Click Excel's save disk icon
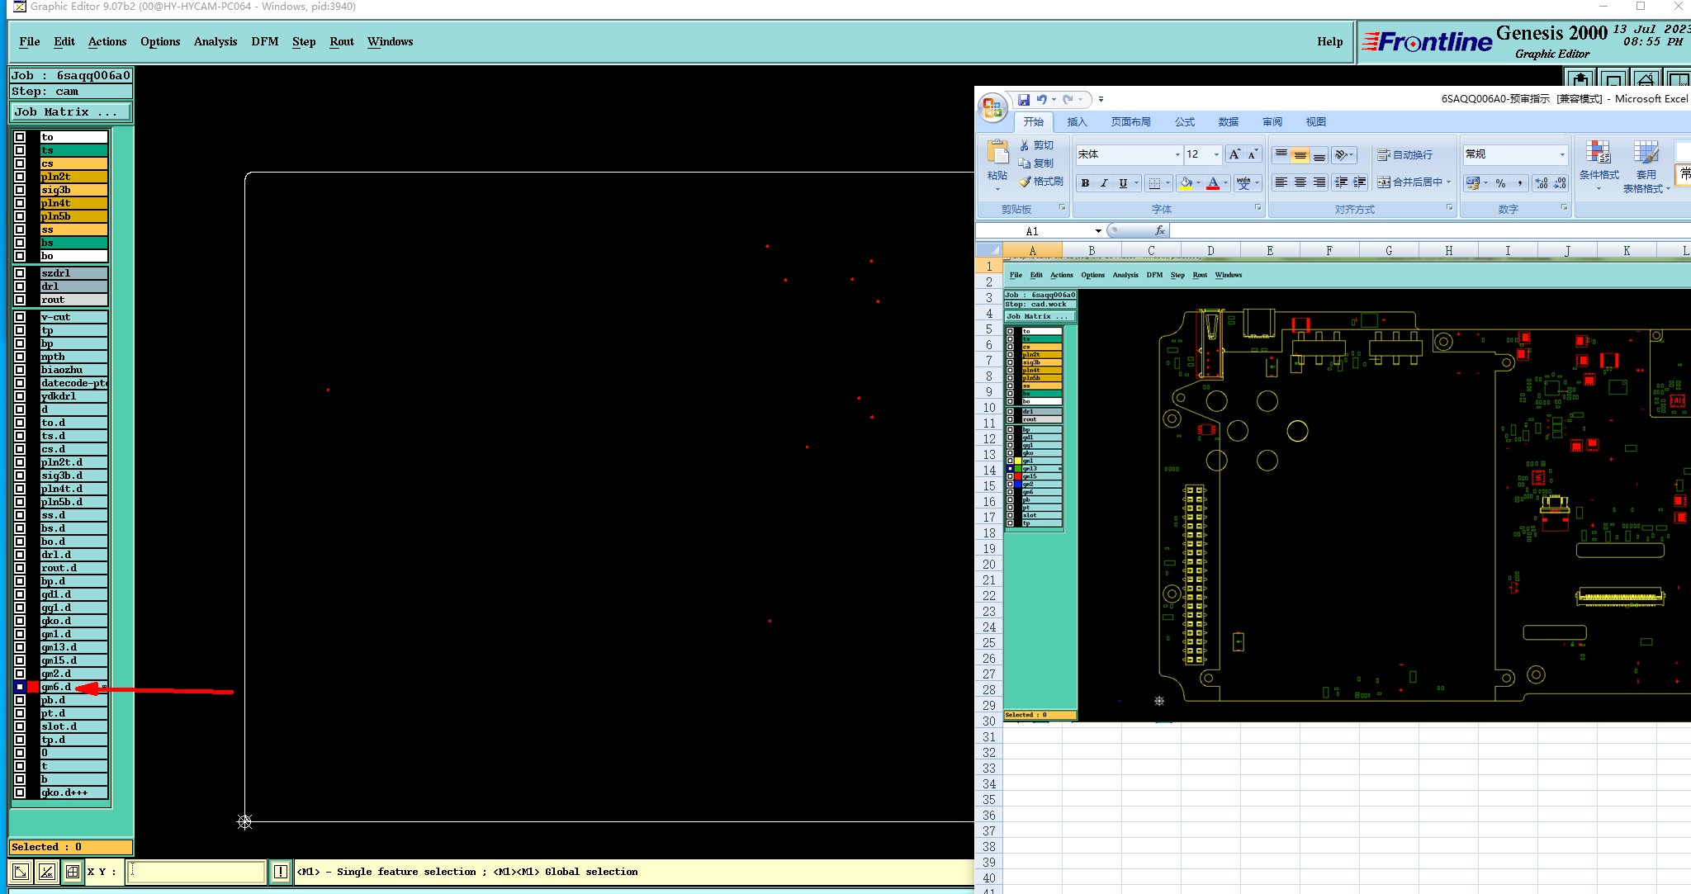 [x=1023, y=100]
